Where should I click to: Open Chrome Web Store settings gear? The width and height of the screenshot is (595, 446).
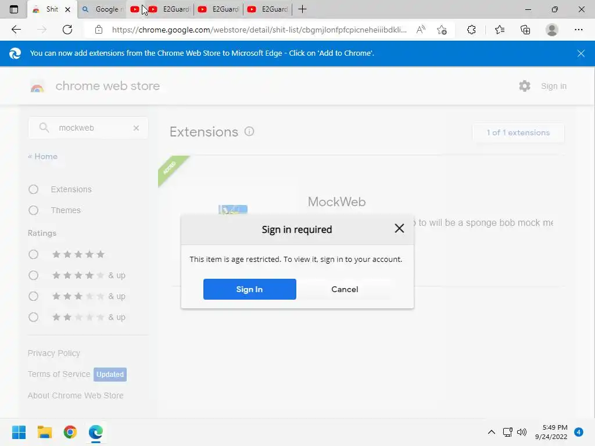pos(525,86)
